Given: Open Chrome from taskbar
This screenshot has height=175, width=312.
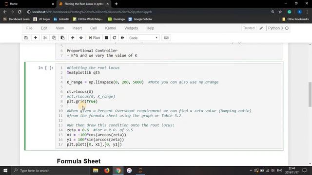Looking at the screenshot, I should (118, 171).
